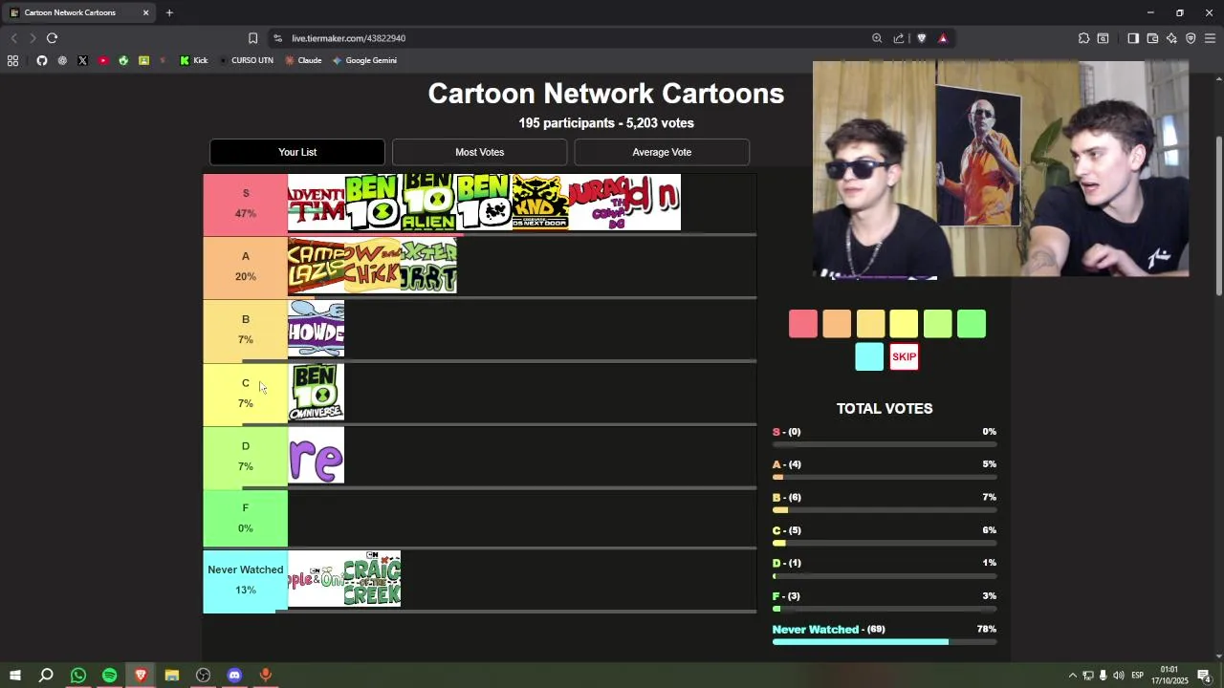
Task: Click the Brave Rewards triangle icon
Action: point(943,38)
